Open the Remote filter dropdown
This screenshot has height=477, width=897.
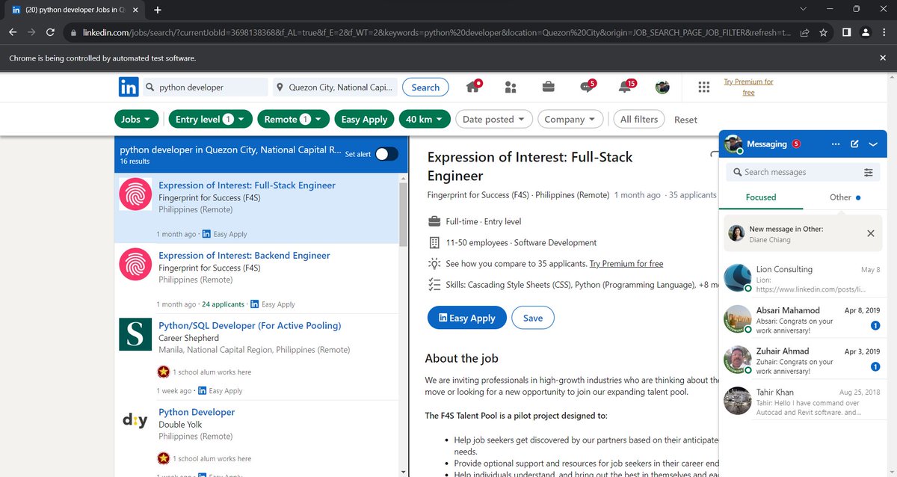click(x=294, y=119)
